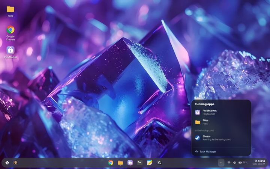Open the Notes app in the taskbar
Image resolution: width=270 pixels, height=169 pixels.
(x=150, y=163)
